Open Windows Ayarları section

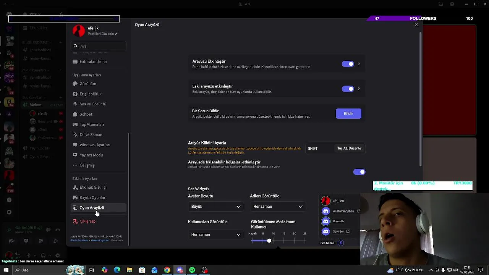pos(99,145)
